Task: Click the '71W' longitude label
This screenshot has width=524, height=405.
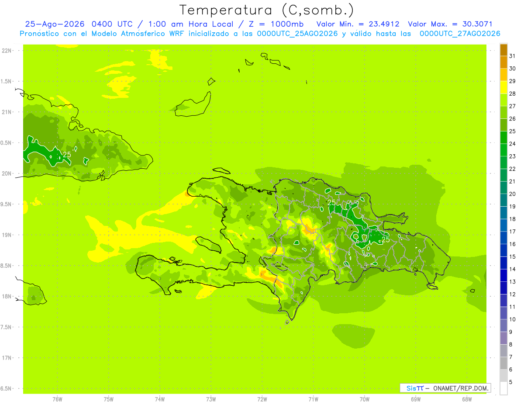Action: coord(313,399)
